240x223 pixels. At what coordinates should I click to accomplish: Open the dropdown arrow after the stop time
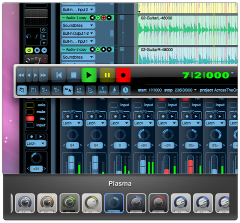pos(195,90)
